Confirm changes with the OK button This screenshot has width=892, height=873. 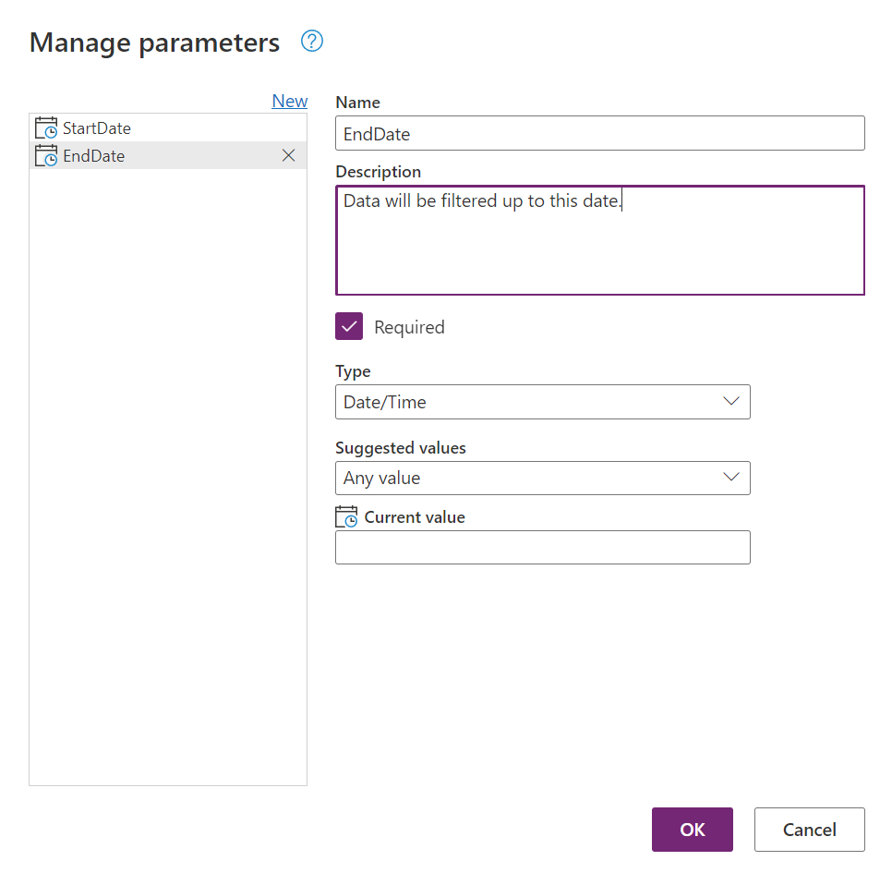click(x=693, y=830)
